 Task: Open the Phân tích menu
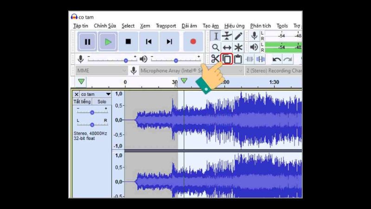click(260, 26)
